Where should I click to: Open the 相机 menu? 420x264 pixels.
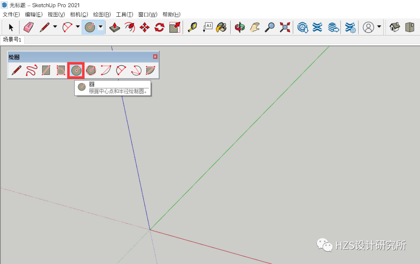(x=79, y=14)
